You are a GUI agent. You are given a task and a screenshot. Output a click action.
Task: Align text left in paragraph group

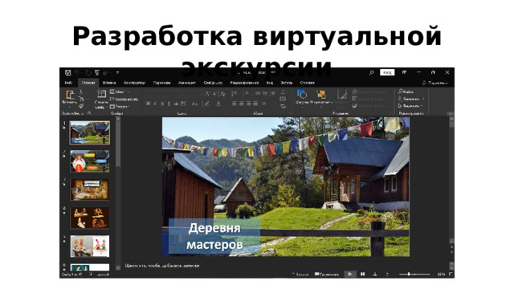235,104
